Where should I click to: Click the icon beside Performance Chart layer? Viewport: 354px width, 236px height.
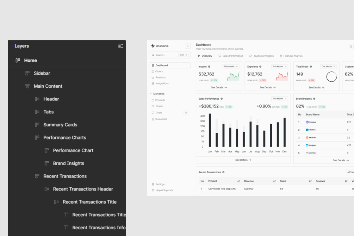click(x=47, y=150)
